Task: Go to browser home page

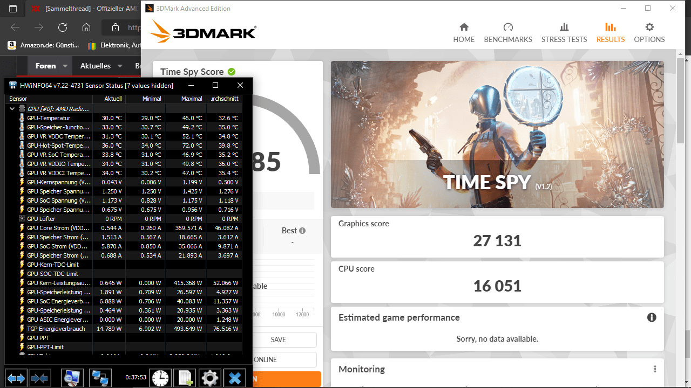Action: click(86, 27)
